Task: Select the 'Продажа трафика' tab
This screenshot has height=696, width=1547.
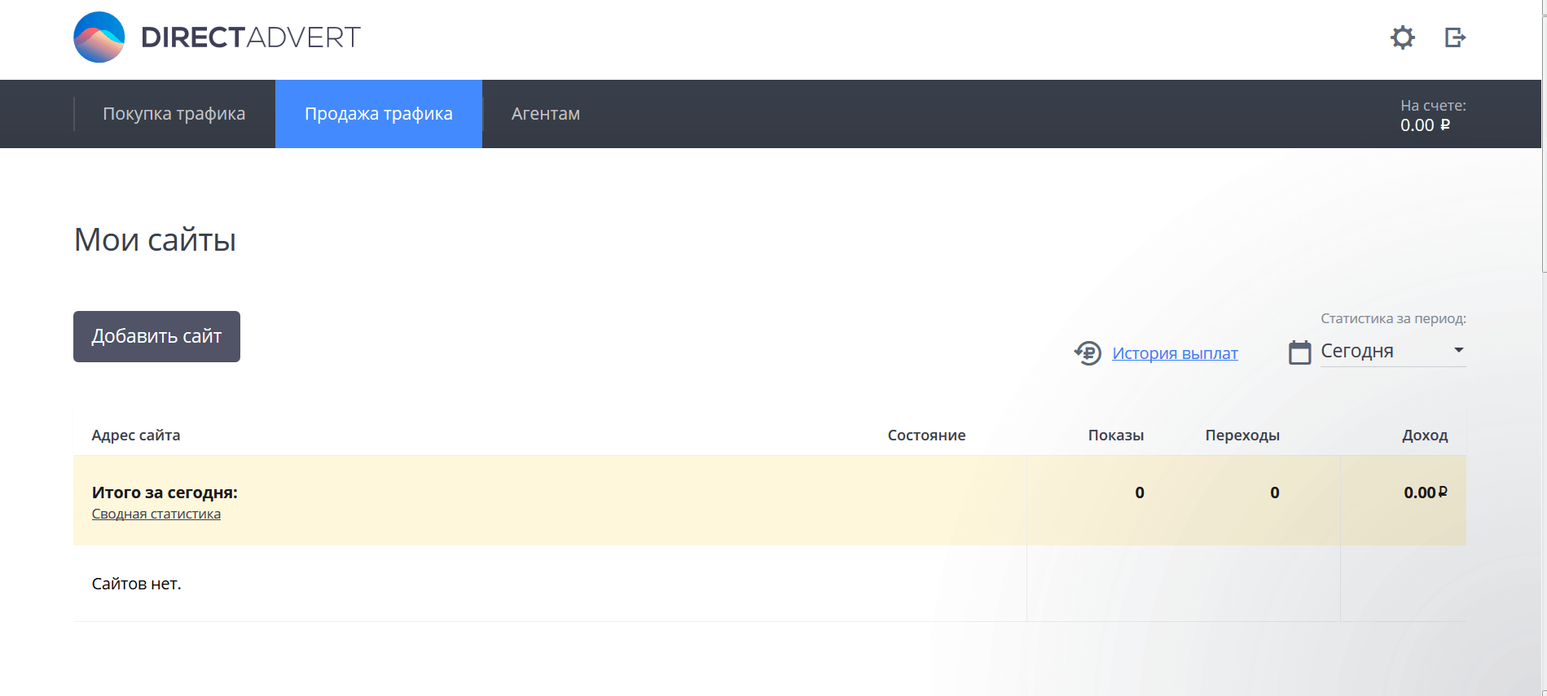Action: 378,114
